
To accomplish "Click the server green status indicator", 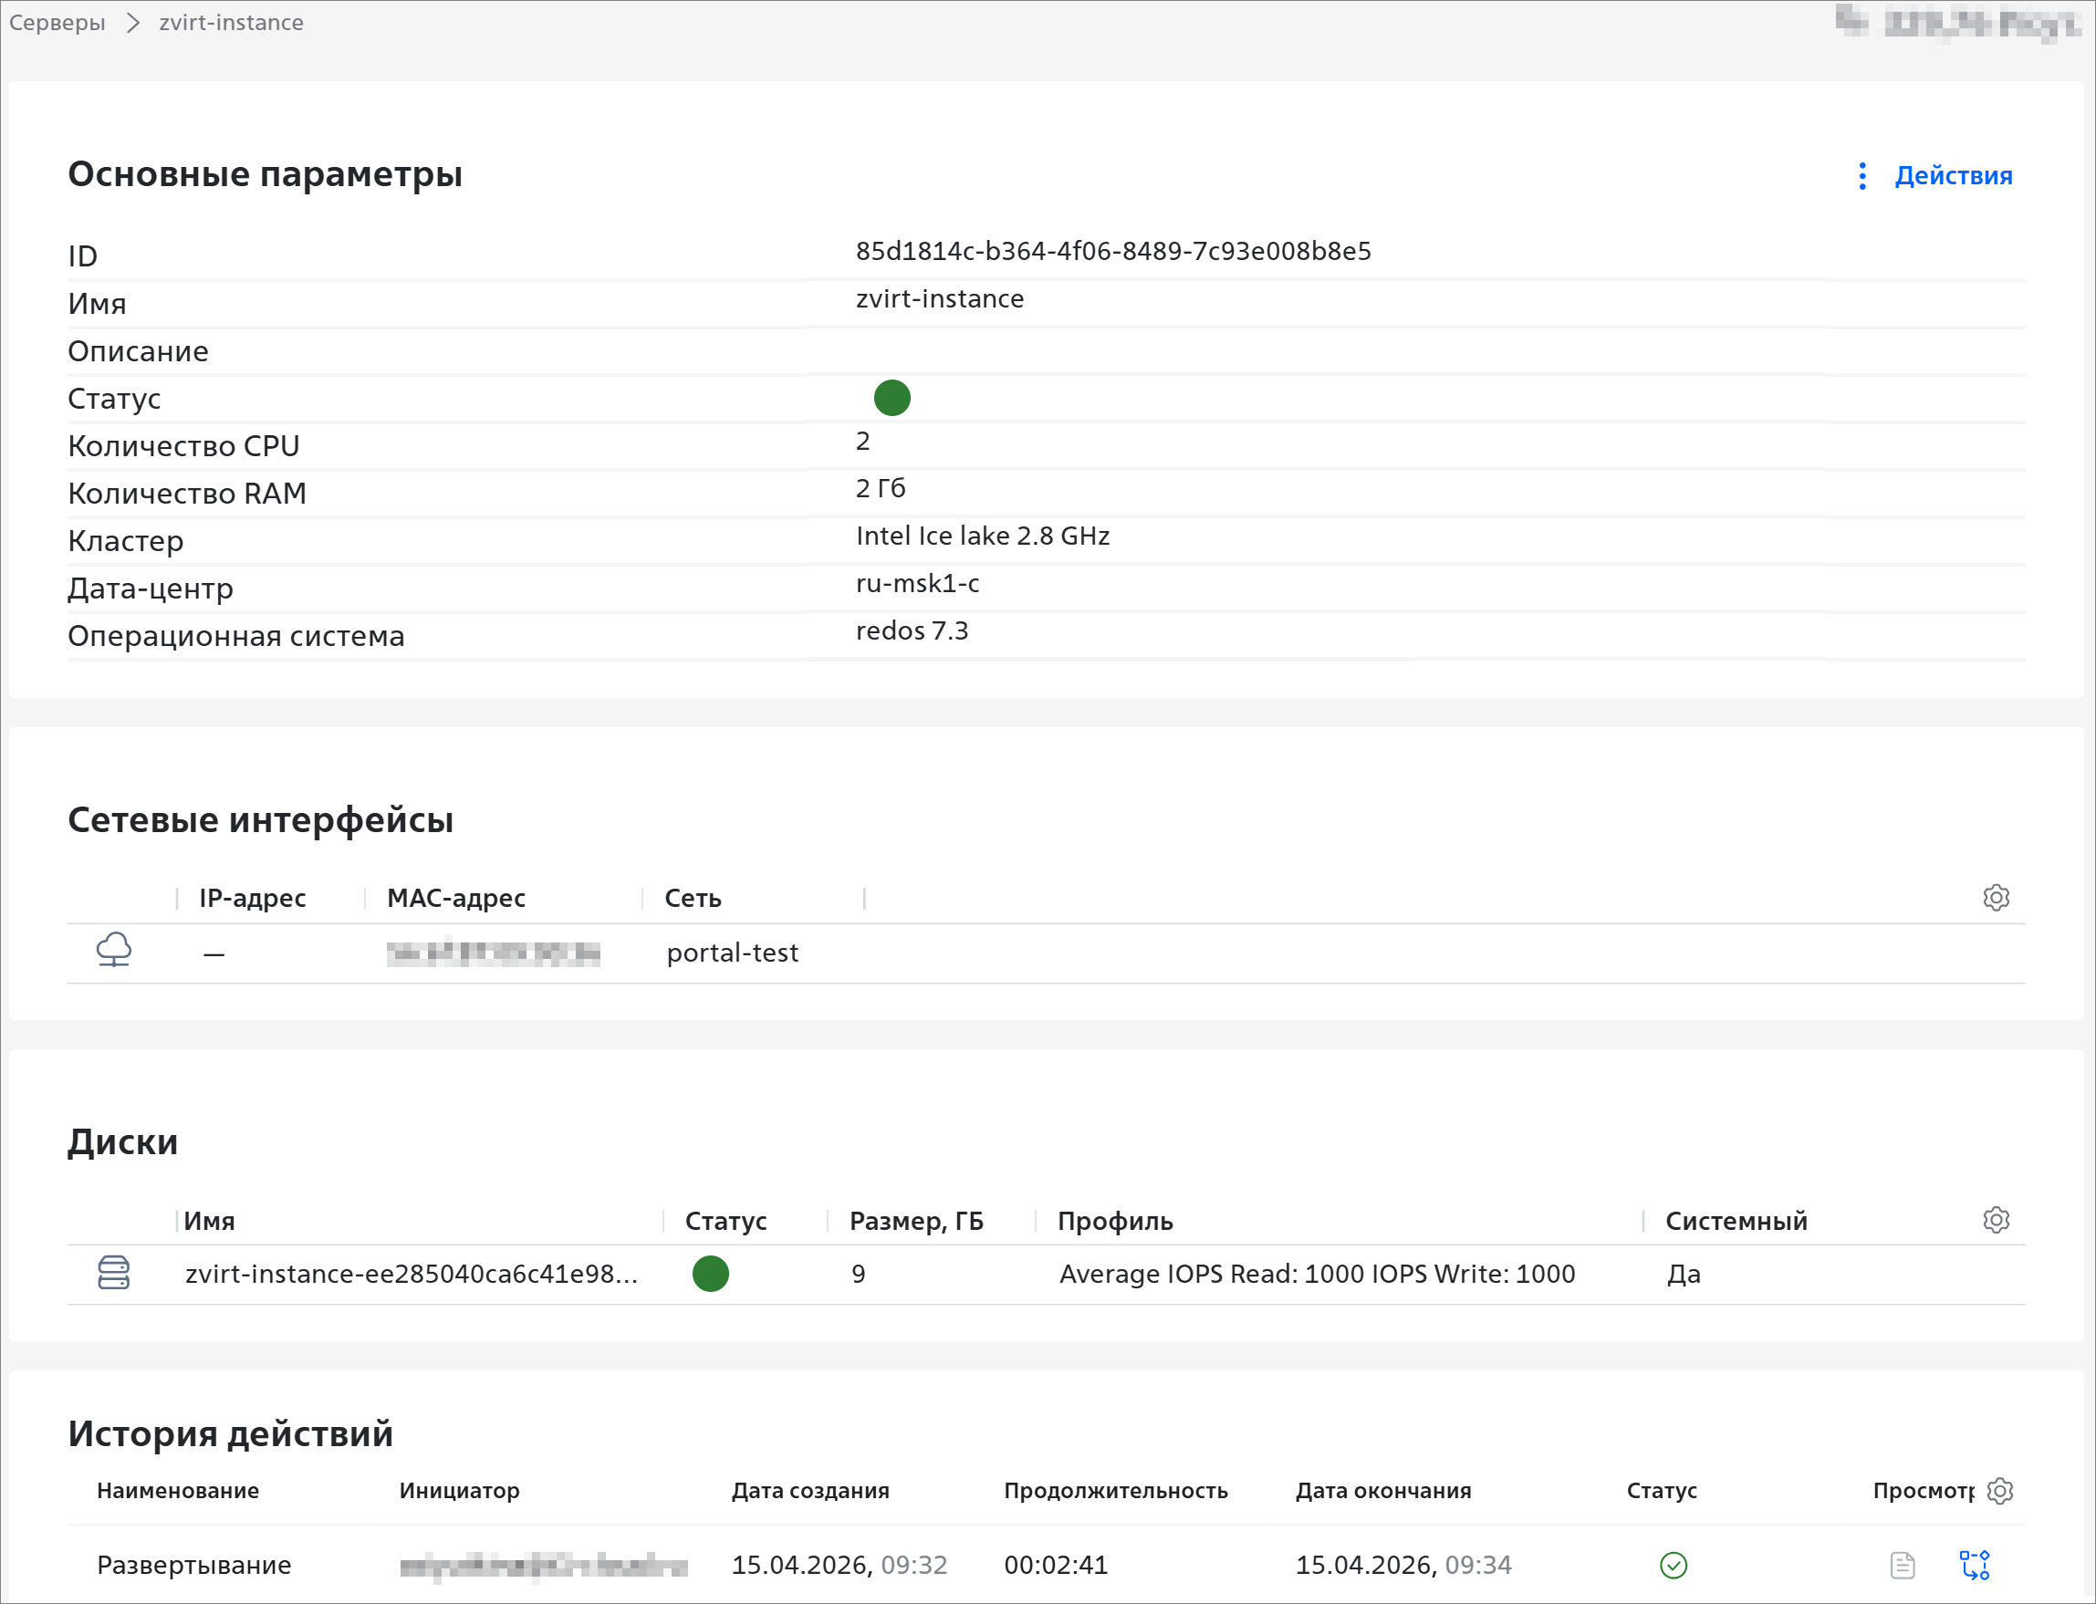I will coord(892,398).
